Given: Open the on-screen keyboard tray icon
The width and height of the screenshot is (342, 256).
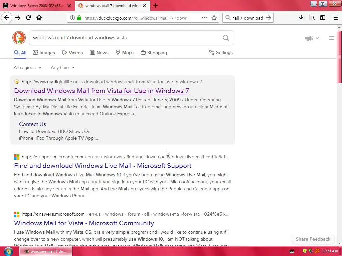Looking at the screenshot, I should [x=292, y=251].
